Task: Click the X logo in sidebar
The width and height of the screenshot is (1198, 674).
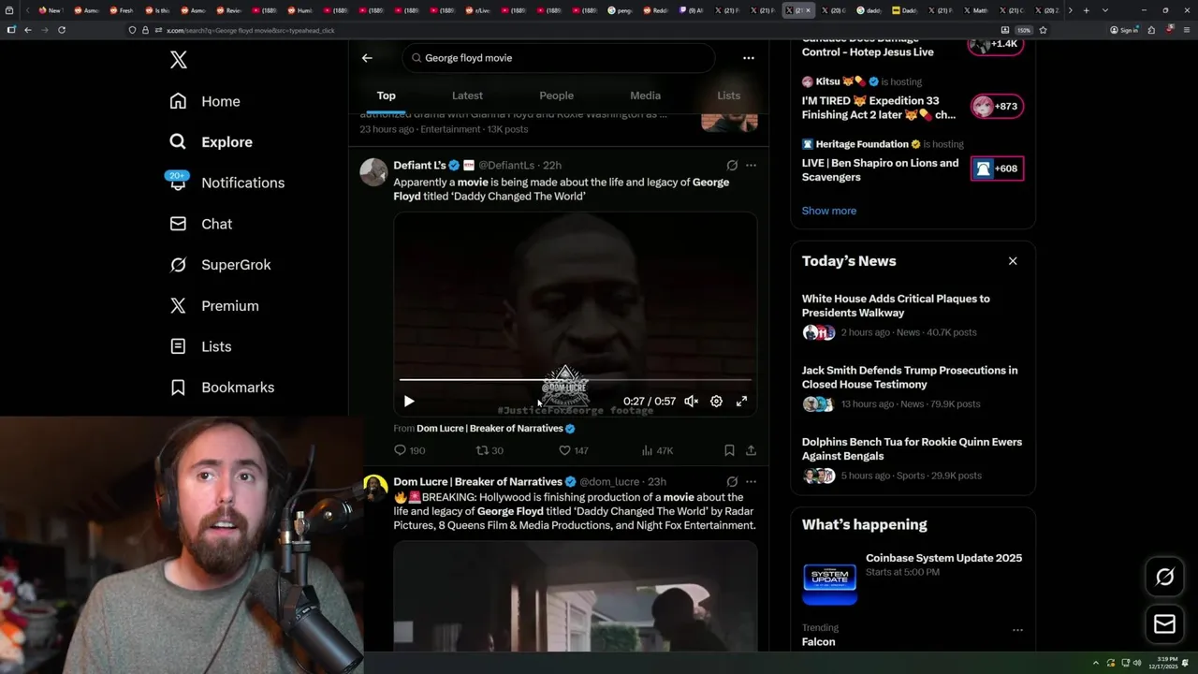Action: click(179, 60)
